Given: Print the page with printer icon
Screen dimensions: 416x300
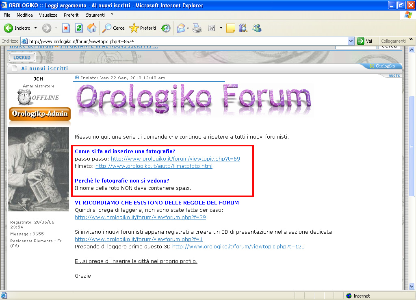Looking at the screenshot, I should (x=197, y=28).
